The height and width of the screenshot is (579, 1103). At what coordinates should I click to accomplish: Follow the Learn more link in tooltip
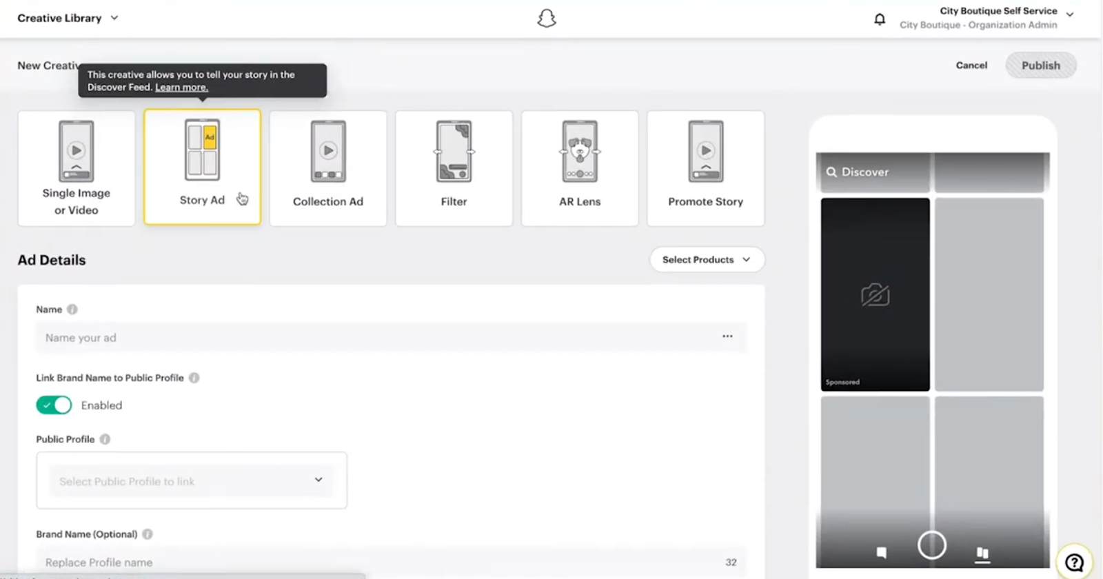(x=181, y=88)
